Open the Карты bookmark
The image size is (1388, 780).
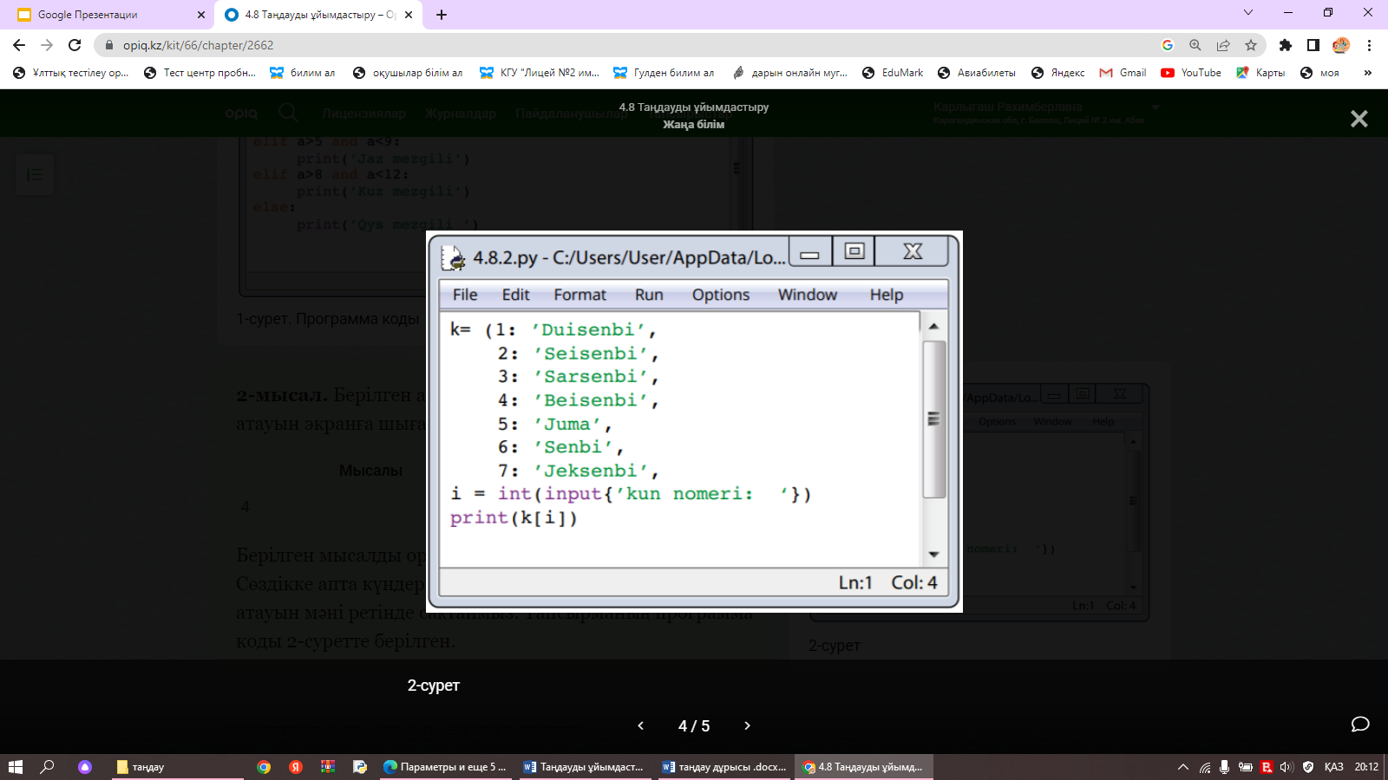1261,73
